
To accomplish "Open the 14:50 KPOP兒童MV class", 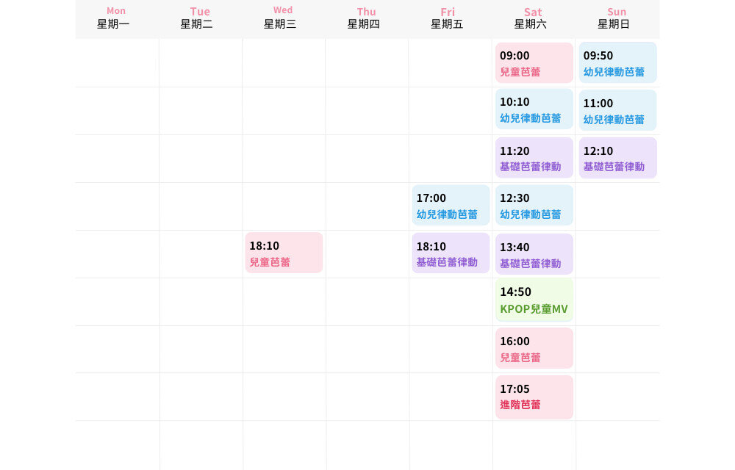I will pos(534,300).
